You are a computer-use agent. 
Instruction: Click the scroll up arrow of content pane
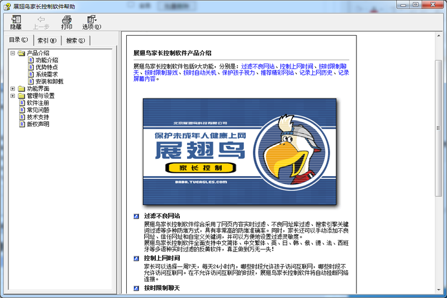point(439,36)
